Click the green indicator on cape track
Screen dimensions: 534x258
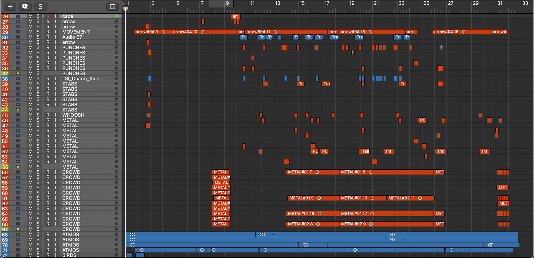click(x=116, y=16)
